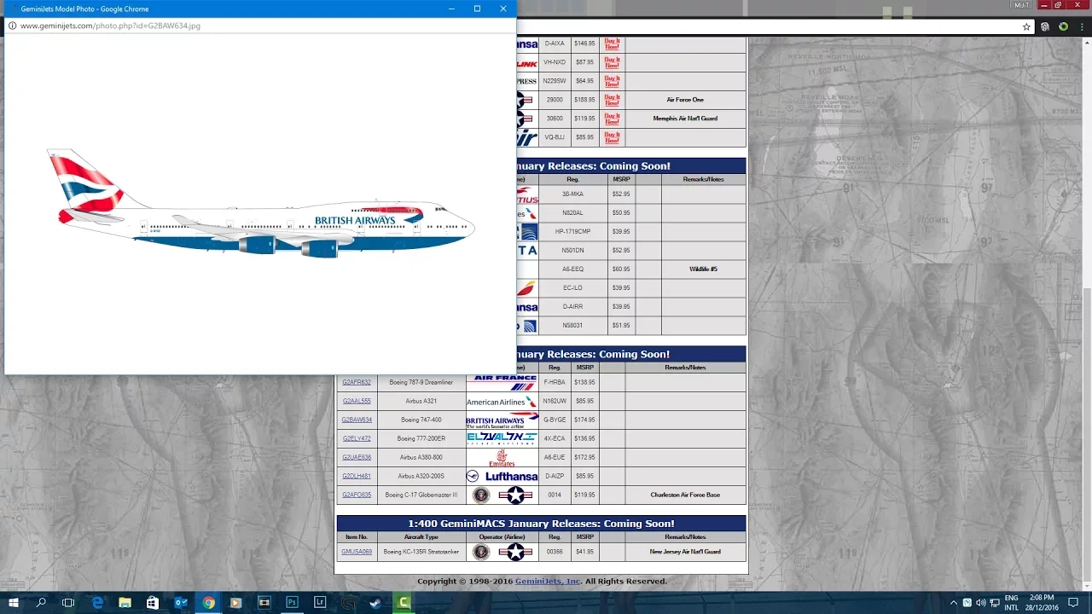Open item link G2AAL555
1092x614 pixels.
tap(357, 401)
